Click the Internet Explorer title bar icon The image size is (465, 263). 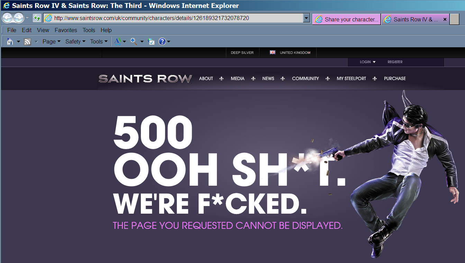[6, 6]
